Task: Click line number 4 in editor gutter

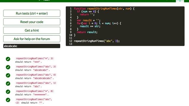Action: click(71, 17)
